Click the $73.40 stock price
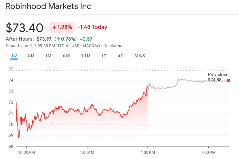The height and width of the screenshot is (159, 239). point(25,28)
